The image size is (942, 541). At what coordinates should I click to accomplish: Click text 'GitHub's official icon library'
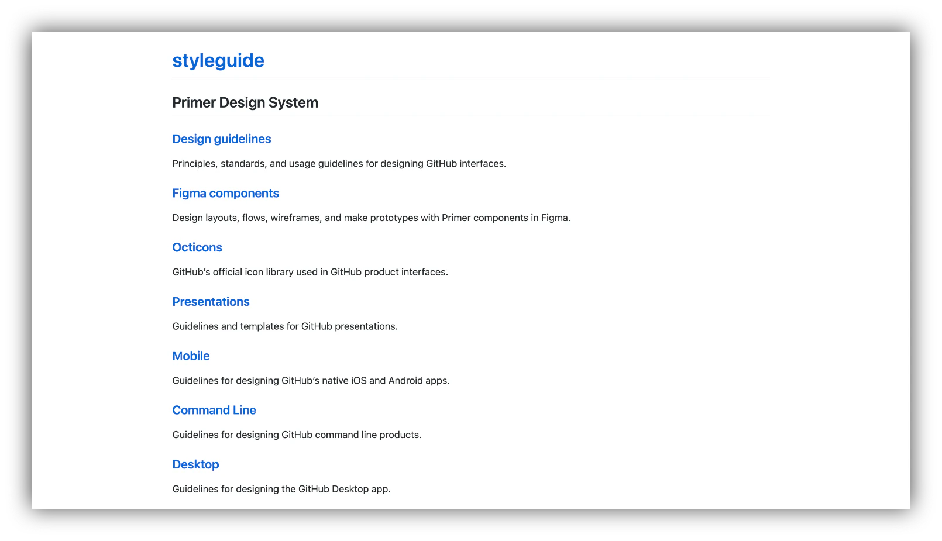[x=233, y=272]
